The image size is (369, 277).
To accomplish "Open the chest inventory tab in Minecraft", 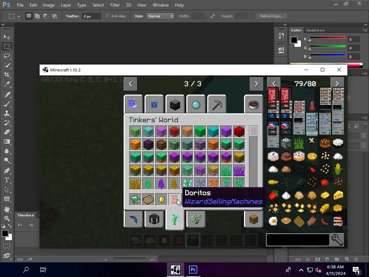I will click(x=254, y=219).
